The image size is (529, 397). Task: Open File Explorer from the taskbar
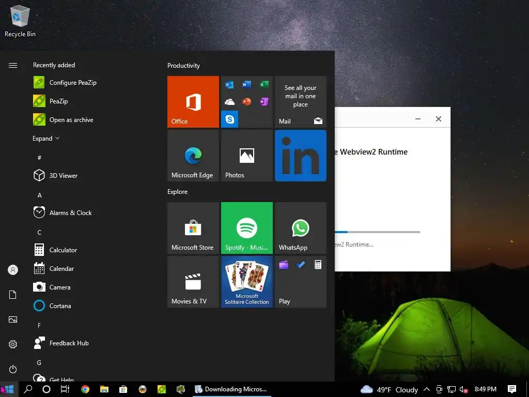pos(104,389)
